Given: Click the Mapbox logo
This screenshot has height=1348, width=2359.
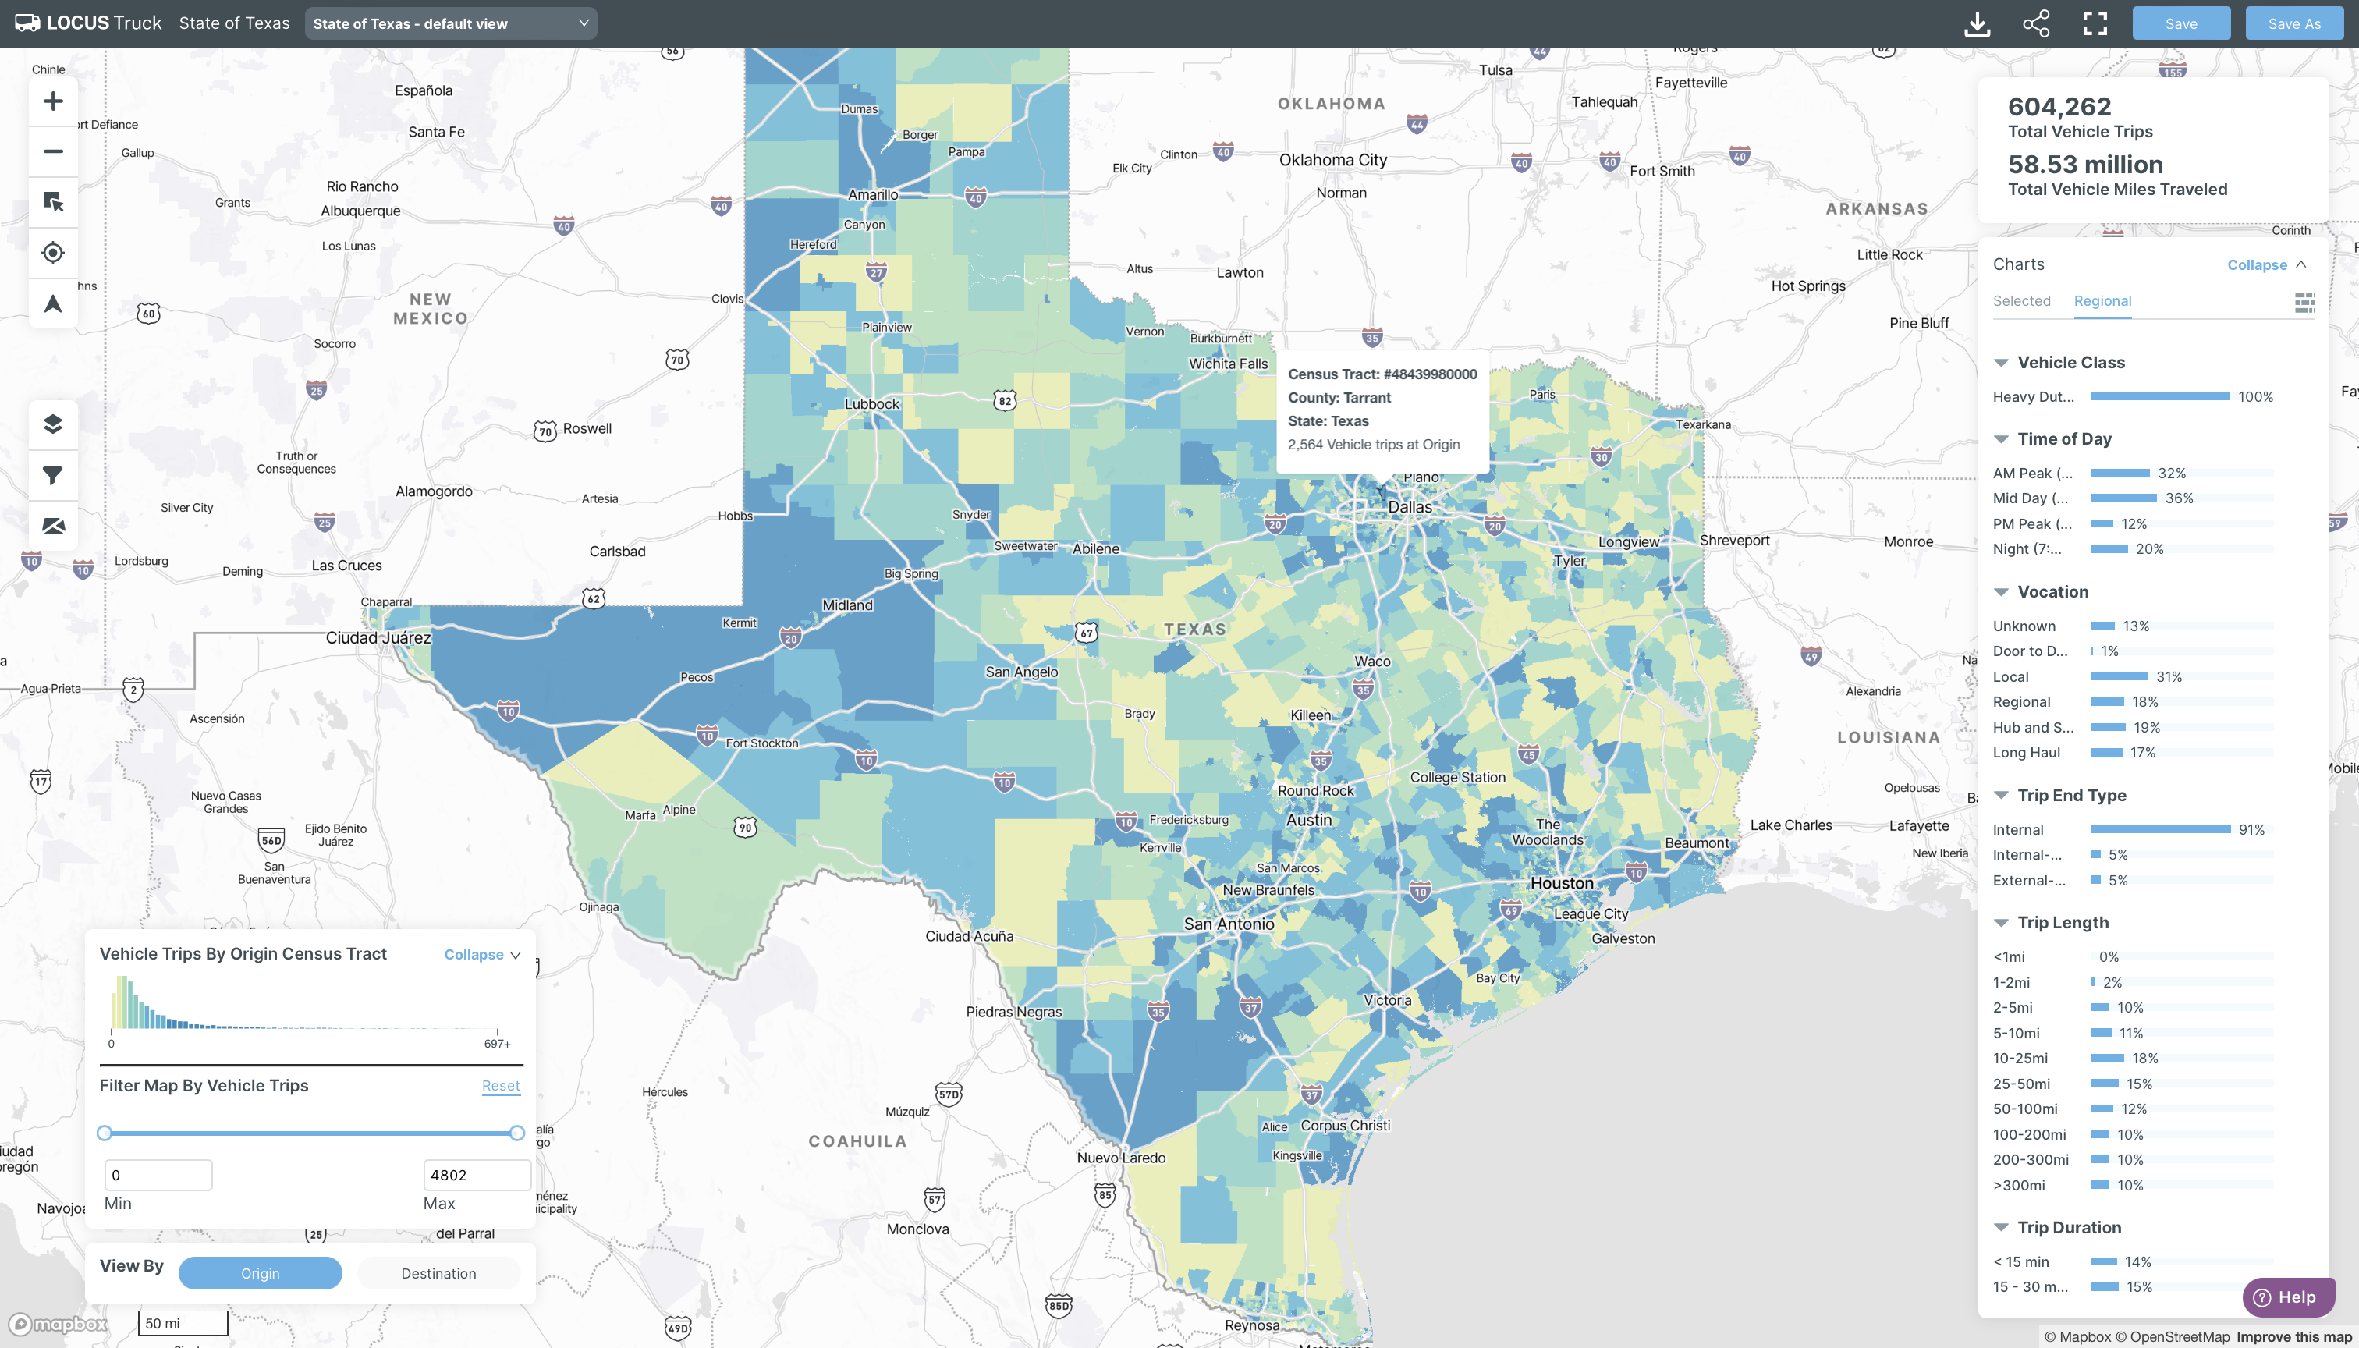Looking at the screenshot, I should 58,1325.
